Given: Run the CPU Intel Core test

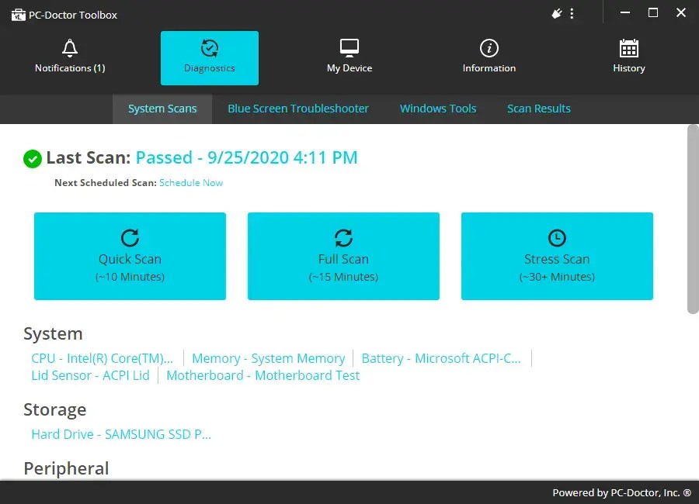Looking at the screenshot, I should click(103, 358).
